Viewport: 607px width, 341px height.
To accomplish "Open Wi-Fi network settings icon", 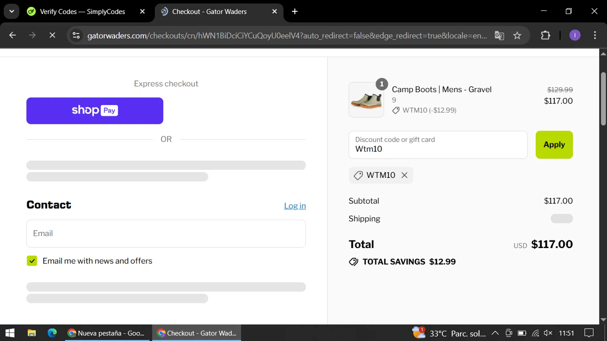I will coord(535,333).
